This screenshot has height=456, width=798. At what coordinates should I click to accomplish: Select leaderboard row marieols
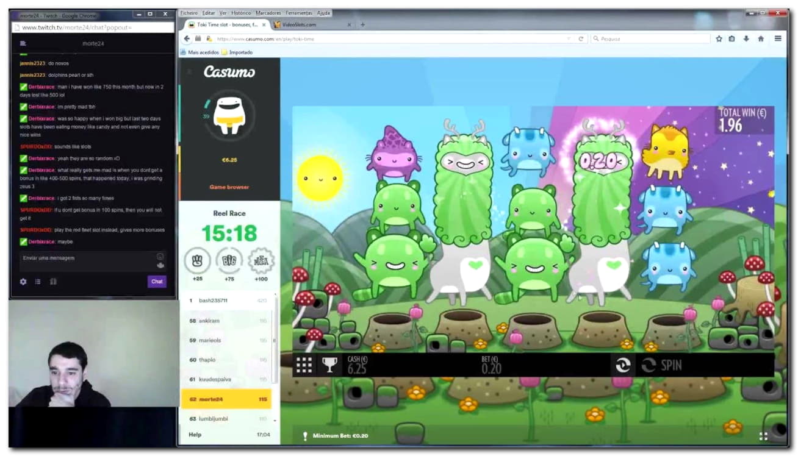pos(226,340)
